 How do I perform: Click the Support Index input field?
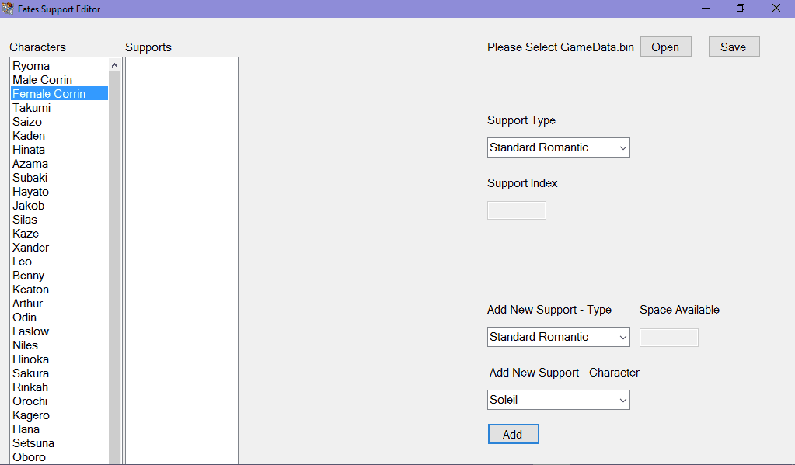click(x=517, y=210)
